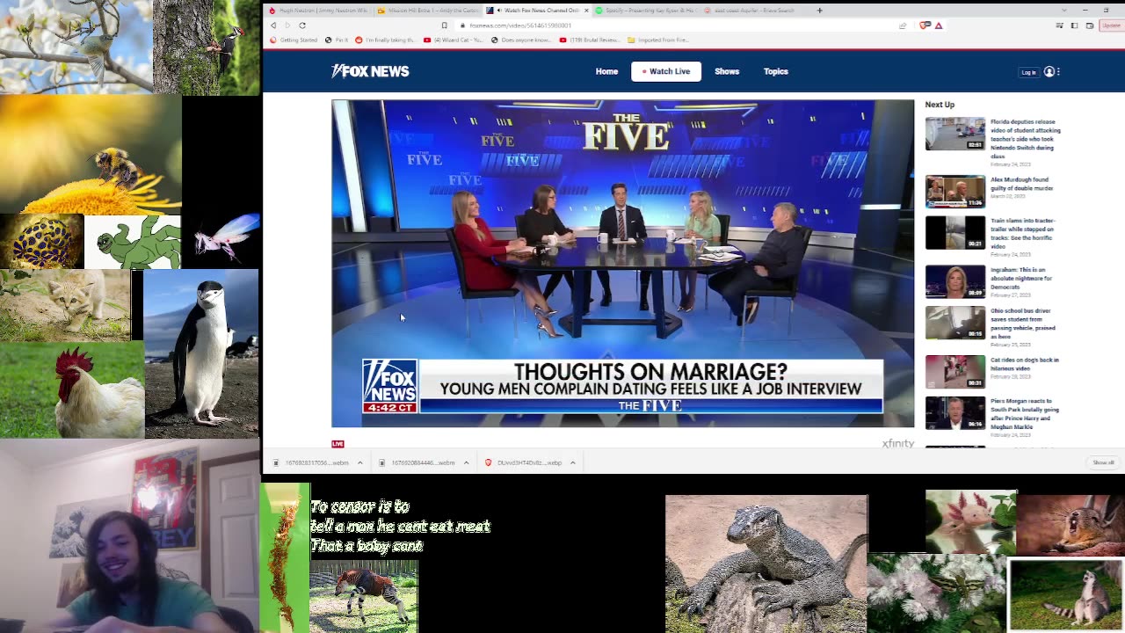Open Piers Morgan reacts to South Park thumbnail

(x=954, y=413)
